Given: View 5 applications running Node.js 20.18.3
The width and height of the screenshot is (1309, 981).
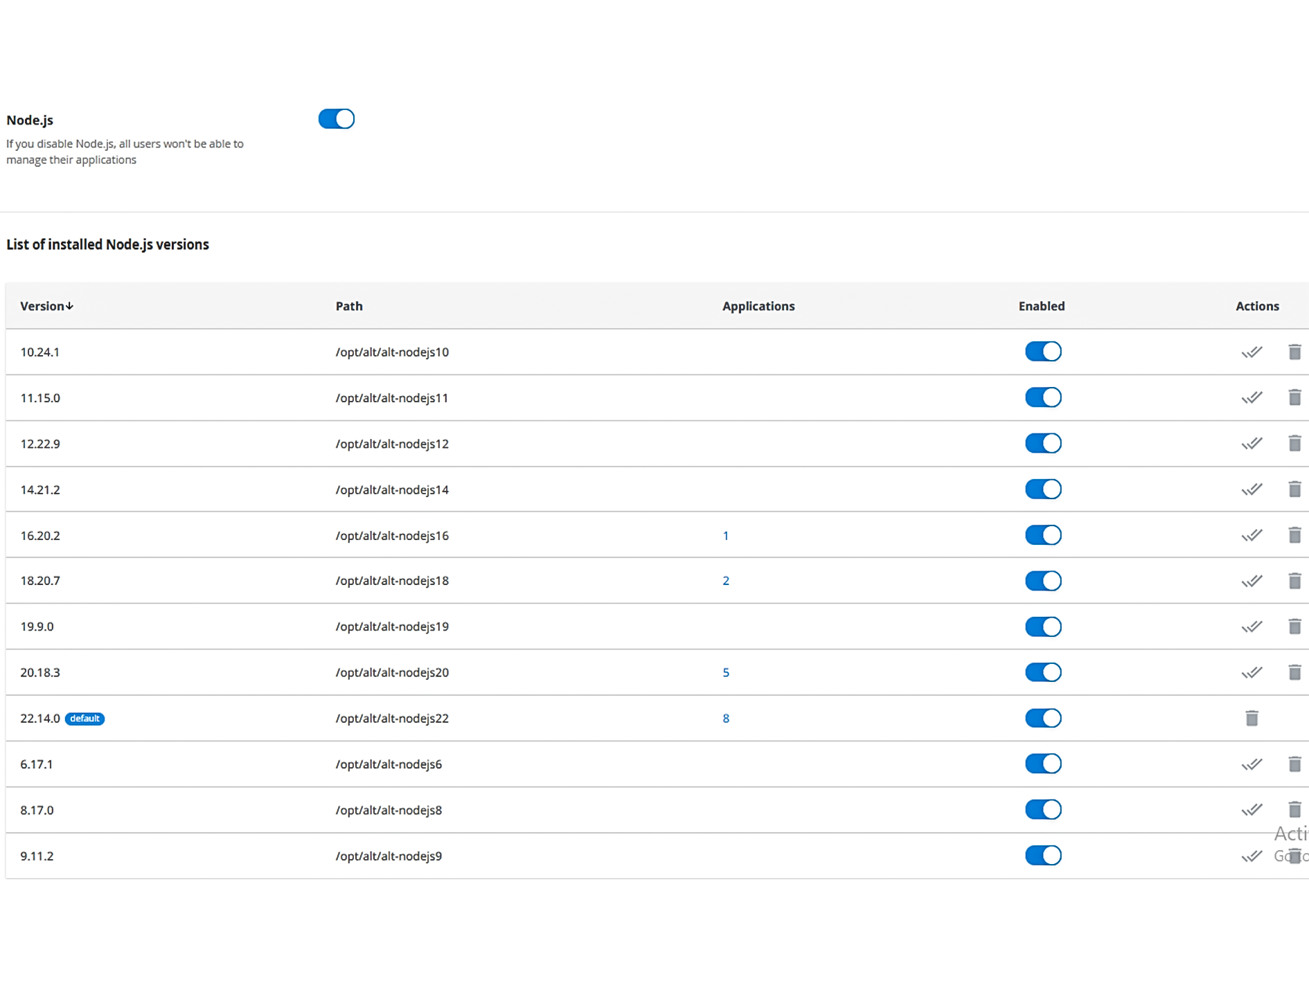Looking at the screenshot, I should point(725,672).
